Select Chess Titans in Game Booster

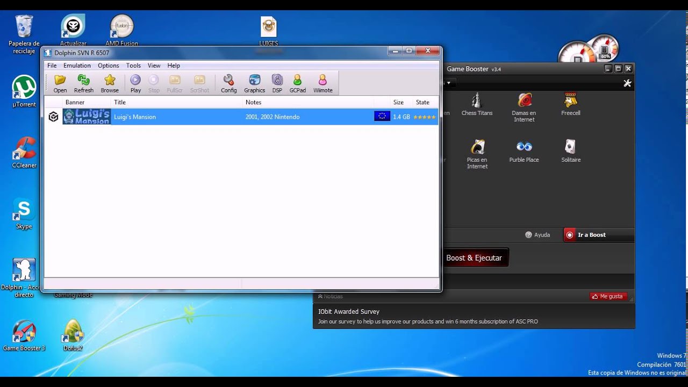[x=477, y=104]
